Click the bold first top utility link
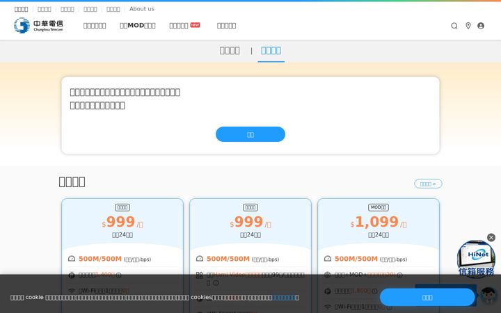 click(21, 9)
